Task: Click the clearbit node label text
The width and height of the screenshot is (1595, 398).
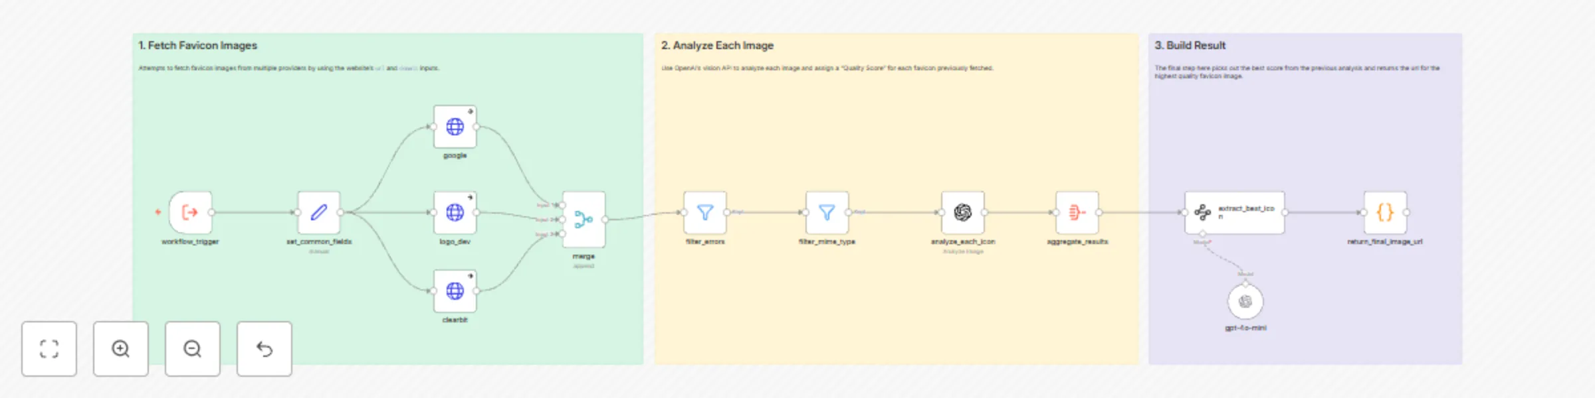Action: click(455, 320)
